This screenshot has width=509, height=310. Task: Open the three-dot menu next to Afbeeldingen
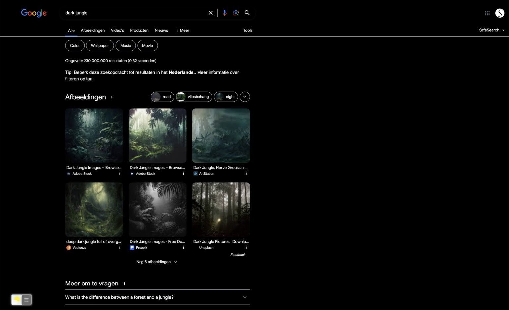[112, 97]
